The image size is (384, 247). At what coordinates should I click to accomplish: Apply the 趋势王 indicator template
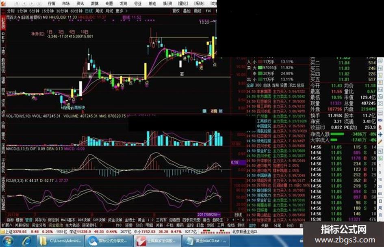(218, 220)
